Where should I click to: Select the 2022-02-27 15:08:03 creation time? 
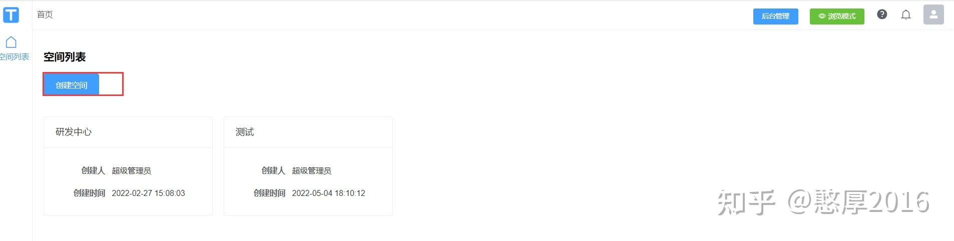[x=148, y=193]
